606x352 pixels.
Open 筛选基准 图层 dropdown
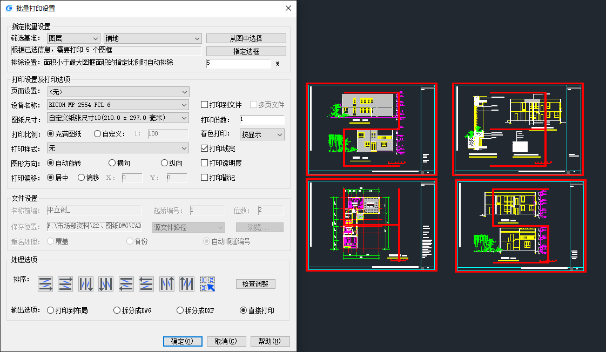73,38
